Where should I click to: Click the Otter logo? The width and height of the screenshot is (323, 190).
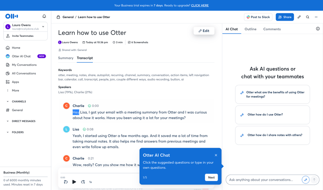coord(12,16)
